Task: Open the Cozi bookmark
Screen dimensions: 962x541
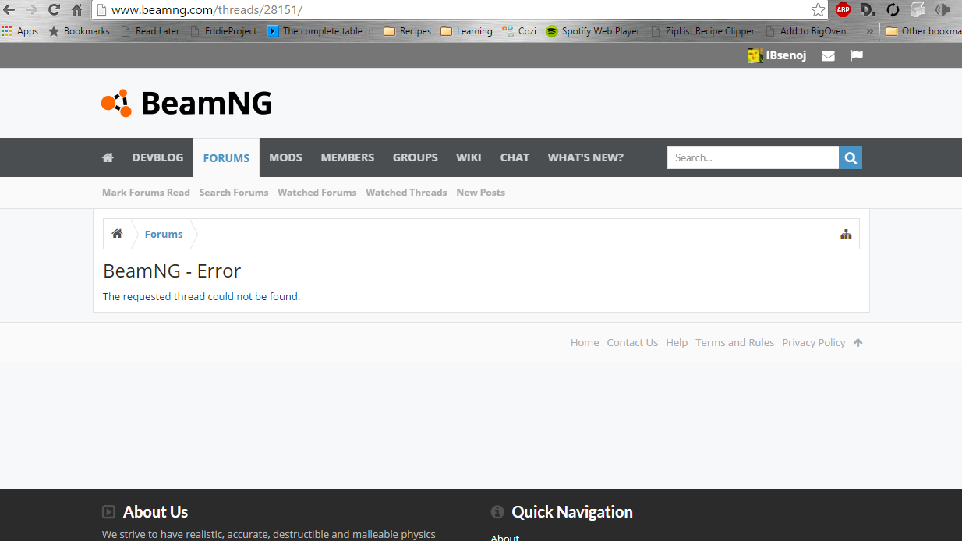Action: 519,31
